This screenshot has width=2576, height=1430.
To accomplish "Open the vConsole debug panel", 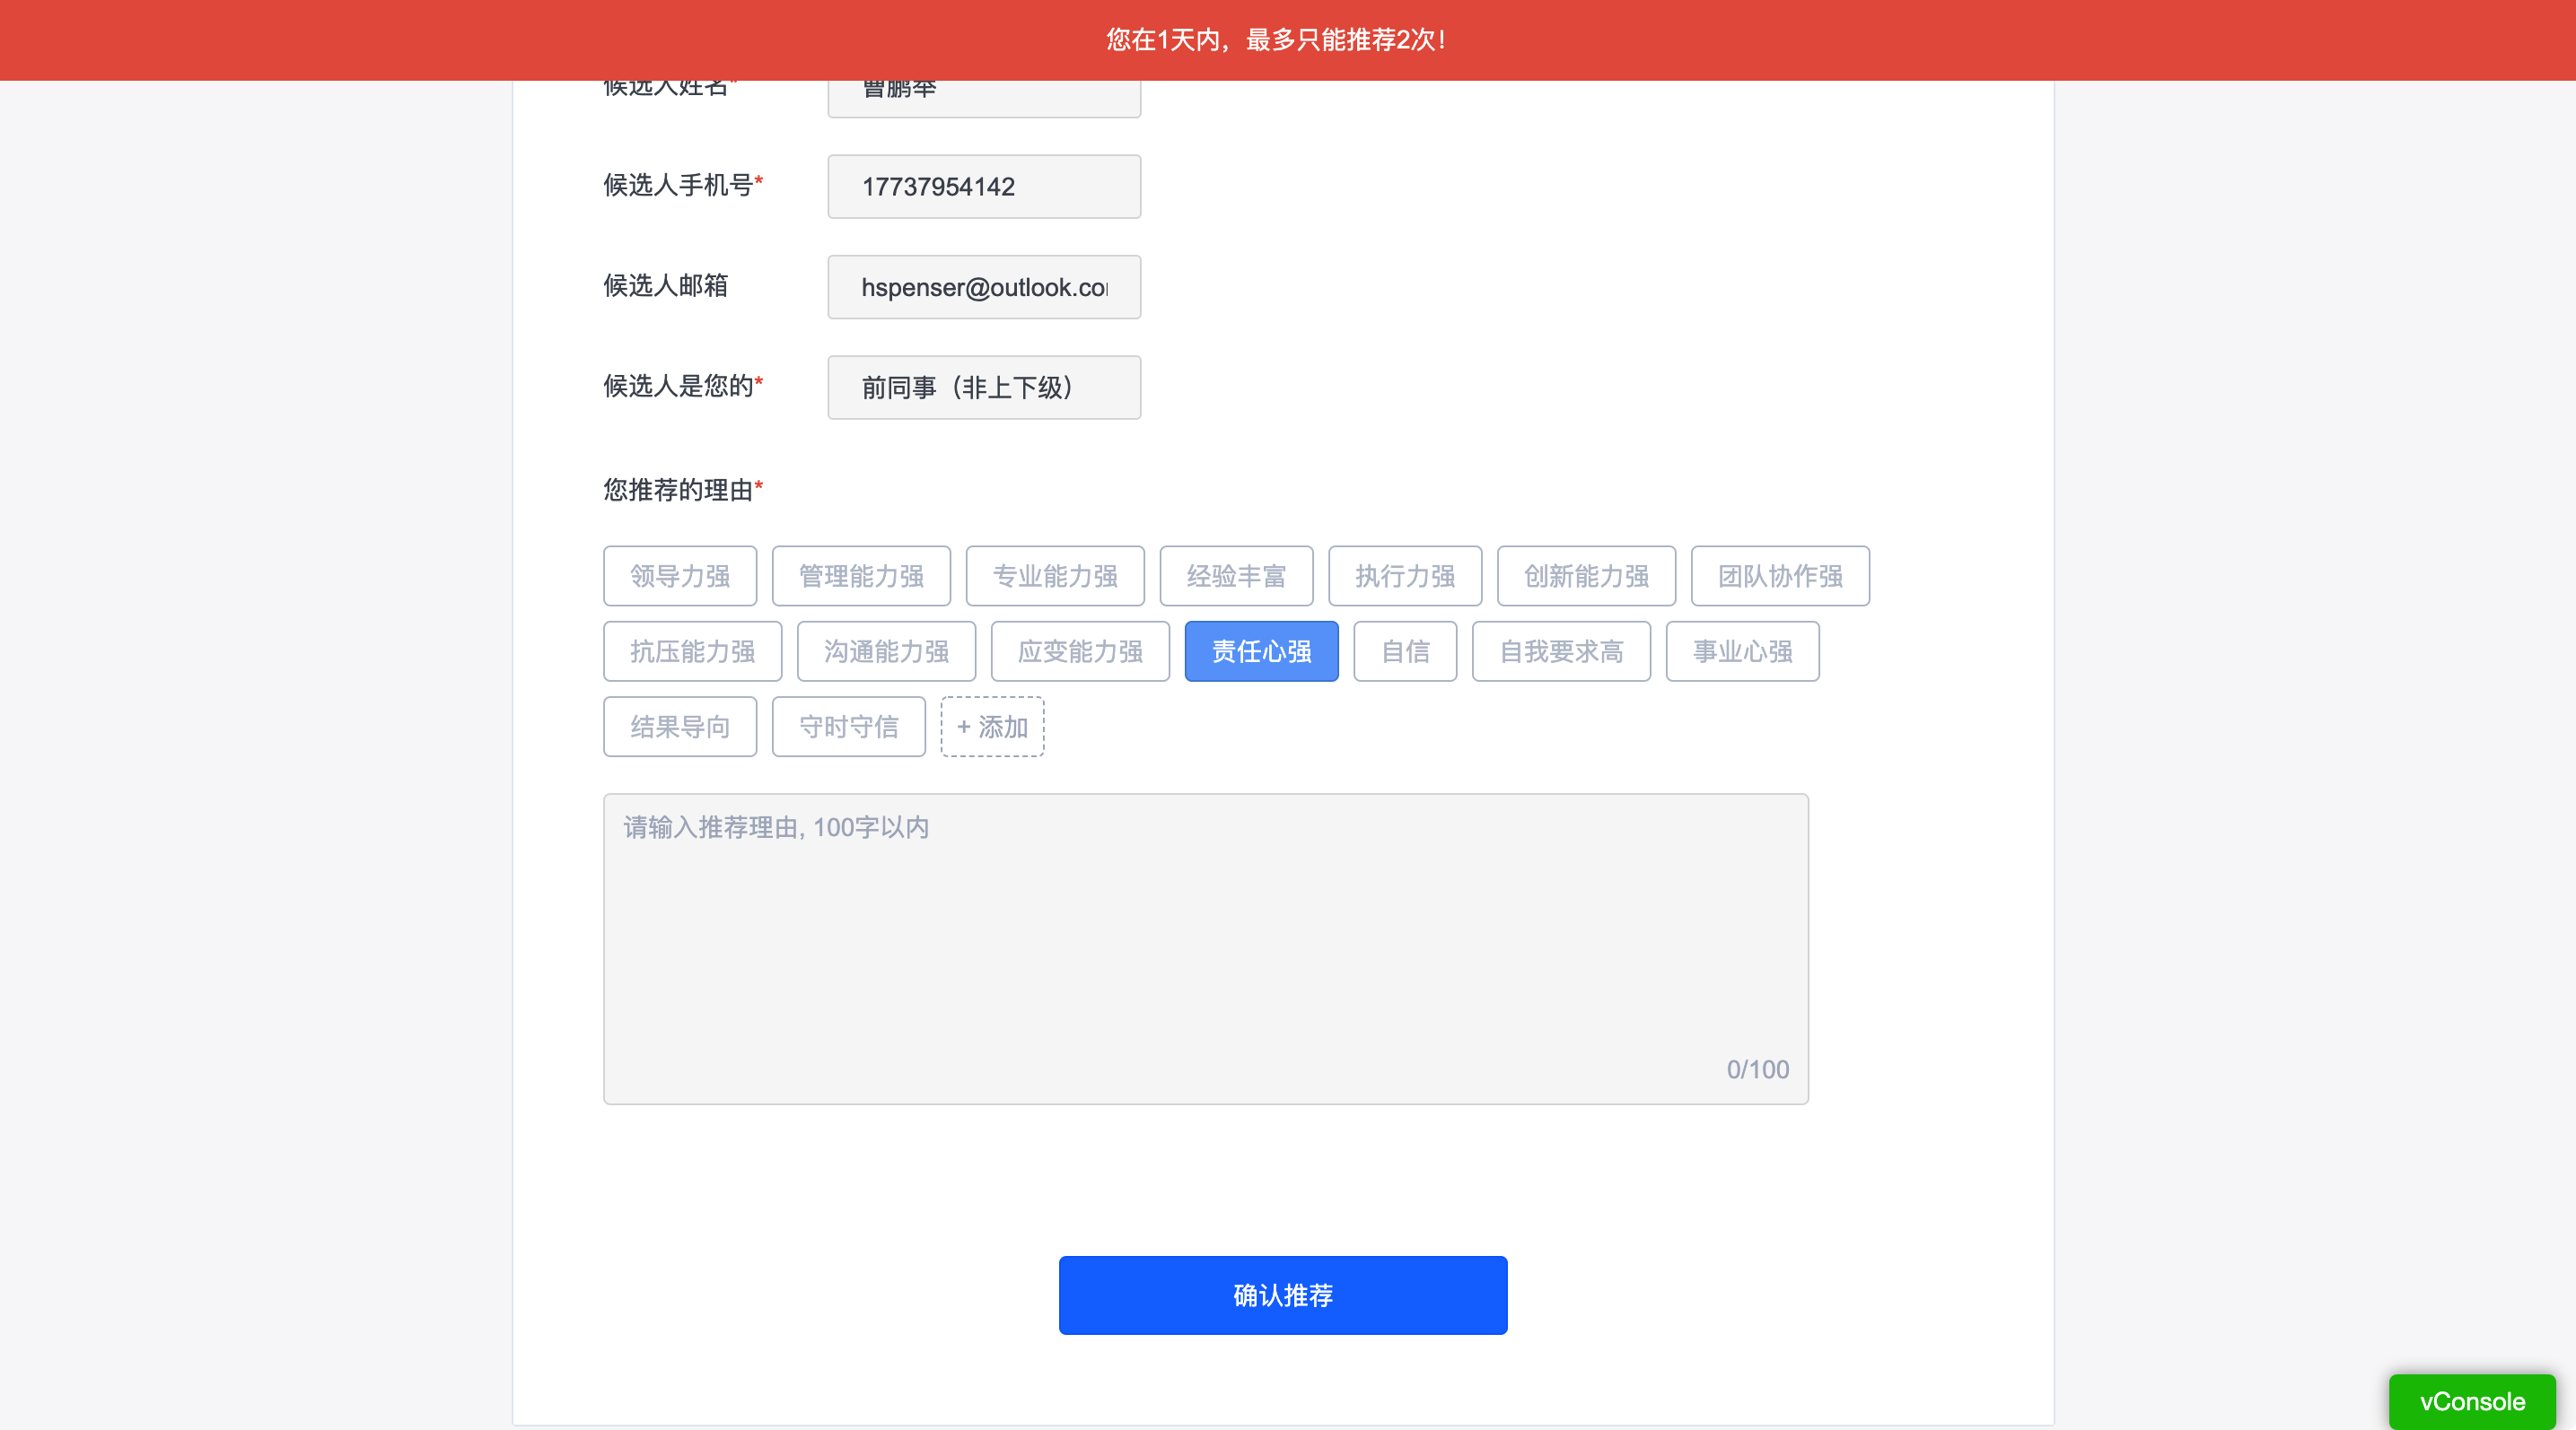I will [x=2472, y=1401].
